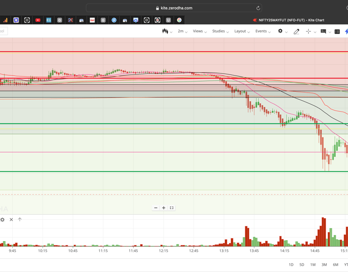Set chart range to 1D
This screenshot has height=272, width=348.
(x=291, y=265)
